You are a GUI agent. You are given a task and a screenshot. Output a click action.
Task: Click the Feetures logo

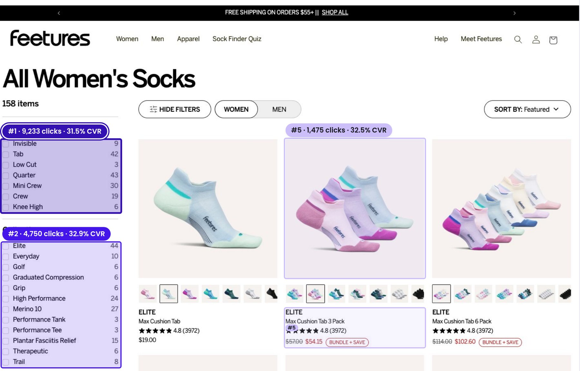coord(50,38)
